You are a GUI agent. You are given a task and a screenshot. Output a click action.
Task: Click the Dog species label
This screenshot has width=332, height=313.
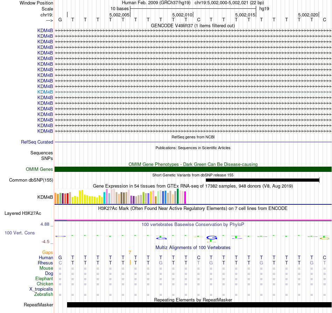tap(49, 274)
